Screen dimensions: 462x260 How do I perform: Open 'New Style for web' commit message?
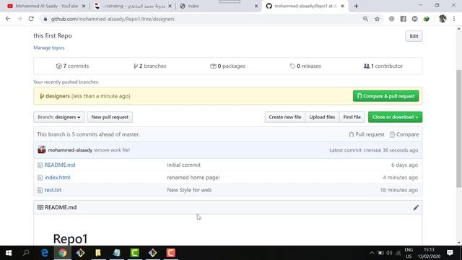point(189,190)
